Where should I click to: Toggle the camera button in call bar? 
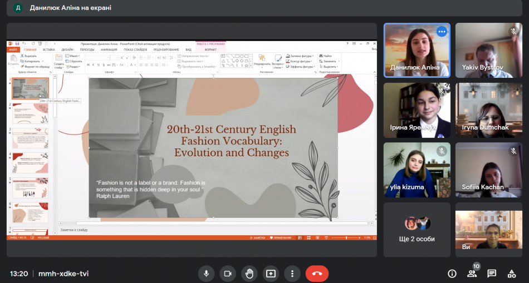point(227,274)
